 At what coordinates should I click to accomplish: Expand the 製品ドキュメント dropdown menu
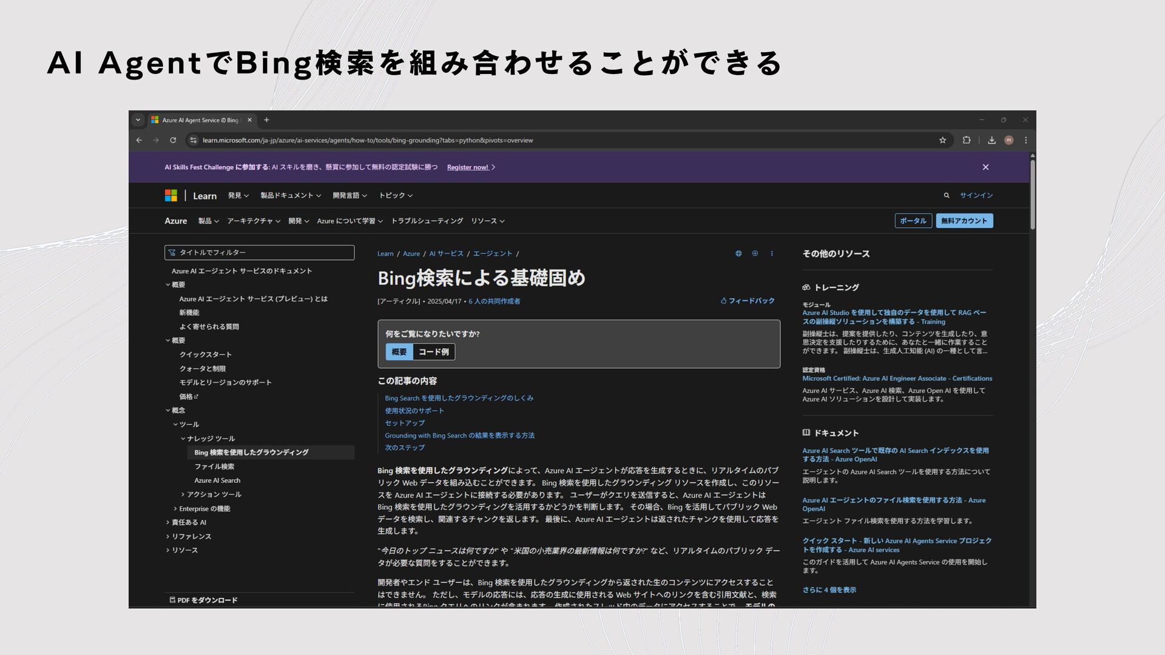[291, 195]
